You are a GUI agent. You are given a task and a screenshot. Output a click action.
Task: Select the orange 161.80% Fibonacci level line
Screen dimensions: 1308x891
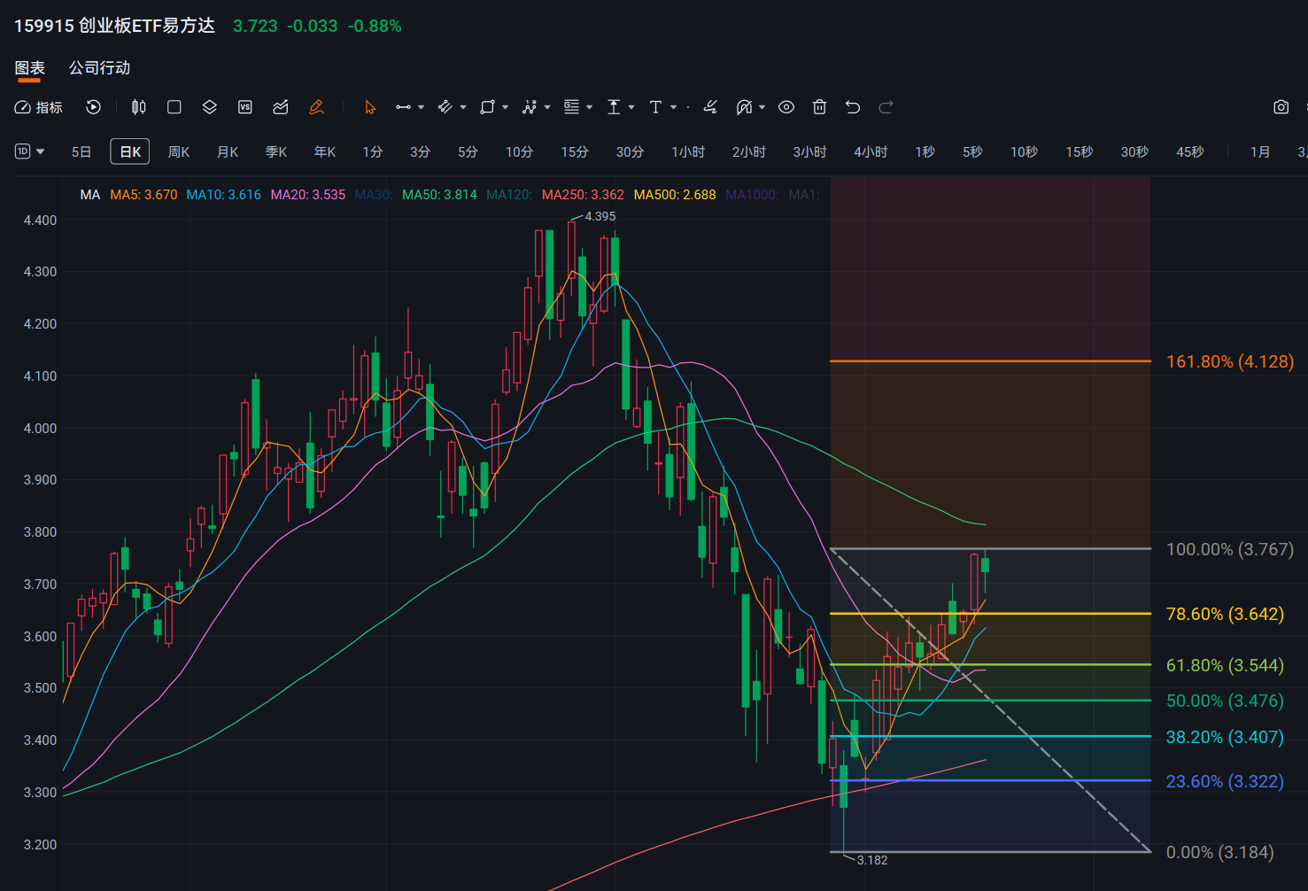pos(990,361)
